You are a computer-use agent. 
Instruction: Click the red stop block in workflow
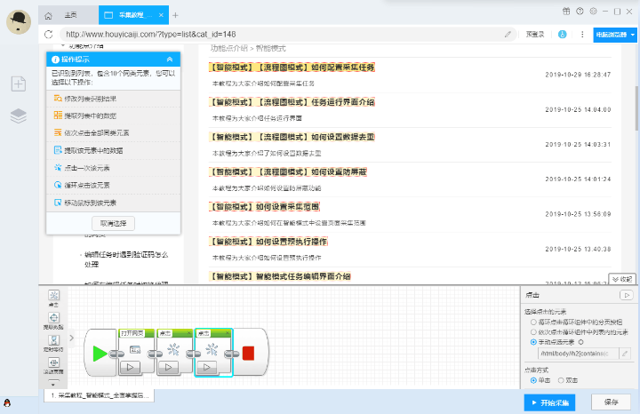coord(248,354)
